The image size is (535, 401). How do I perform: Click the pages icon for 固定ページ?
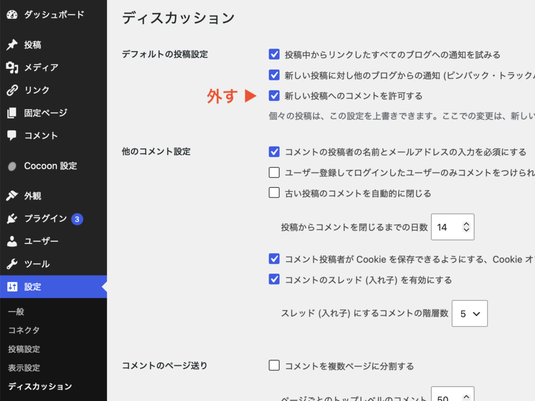pos(12,113)
